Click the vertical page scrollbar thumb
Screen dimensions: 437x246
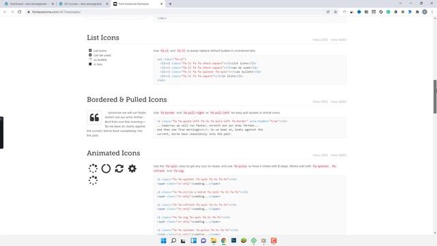click(435, 96)
